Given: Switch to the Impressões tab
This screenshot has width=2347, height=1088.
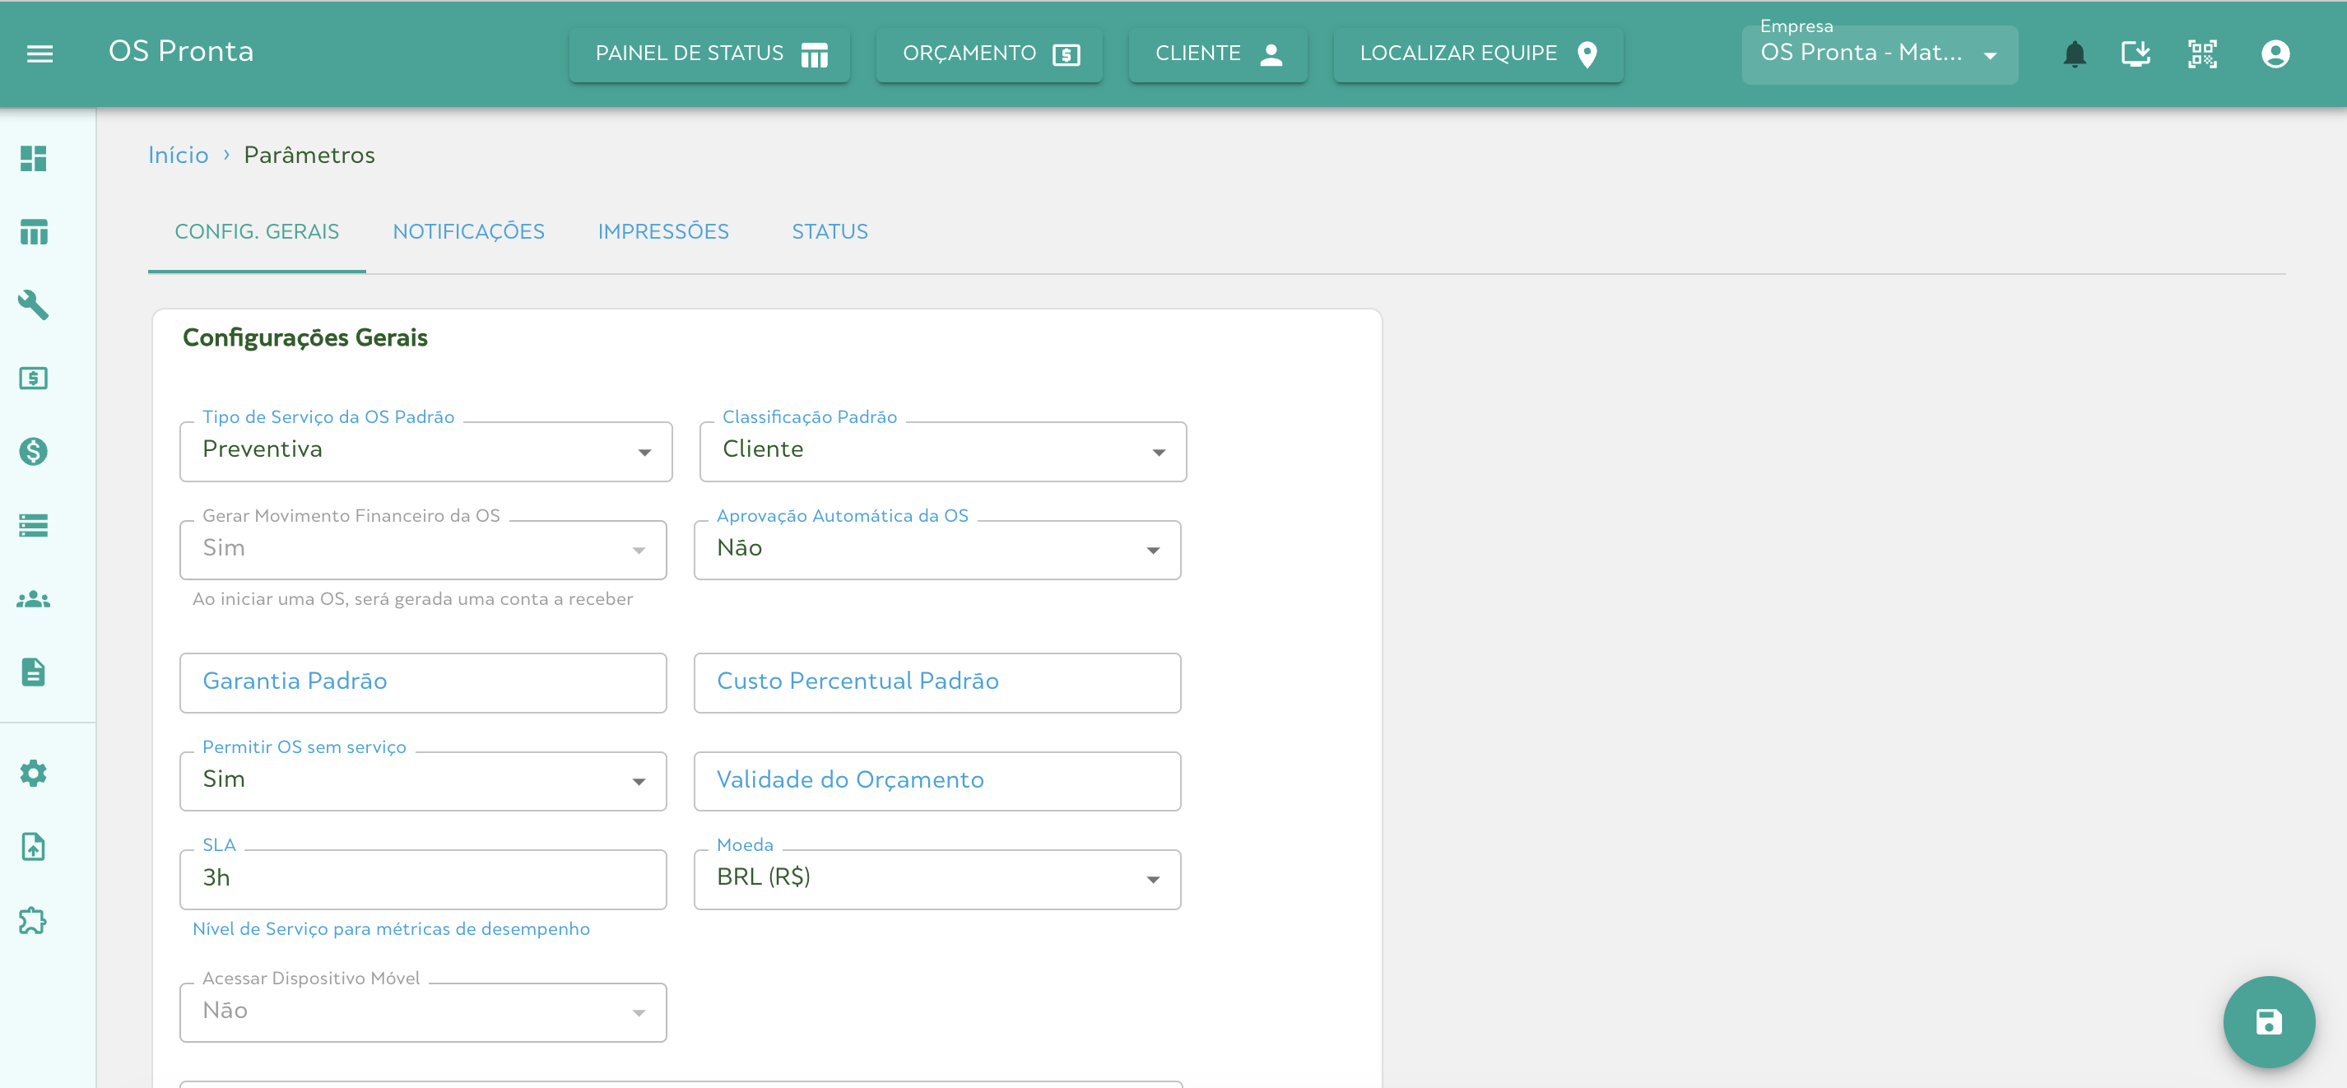Looking at the screenshot, I should (662, 231).
